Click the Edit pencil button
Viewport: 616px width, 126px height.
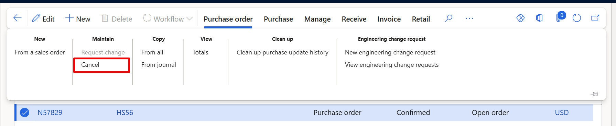point(43,19)
